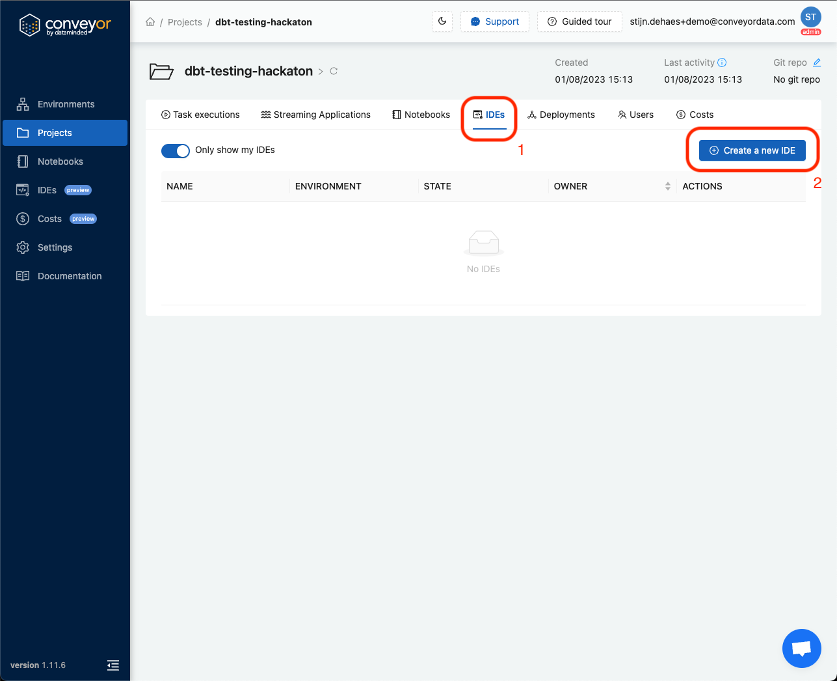Click the Support button
The width and height of the screenshot is (837, 681).
495,21
